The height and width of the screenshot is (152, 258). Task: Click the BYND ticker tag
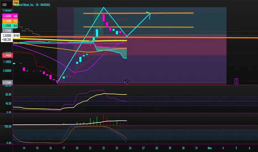16,35
